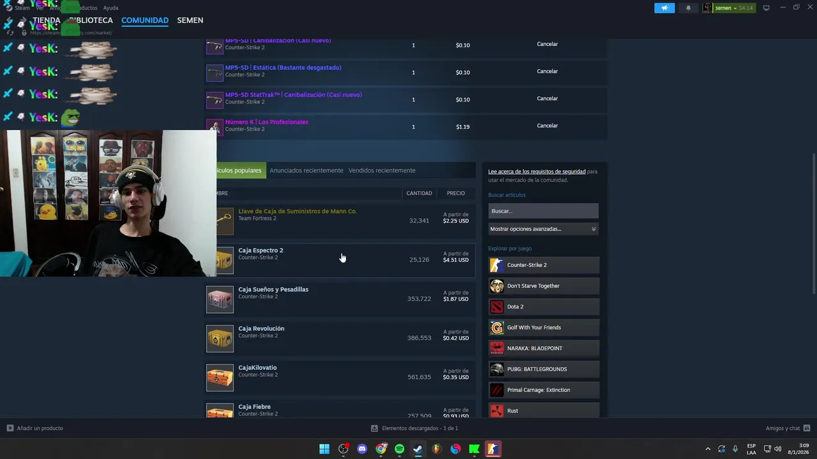
Task: Open the notifications bell
Action: pos(688,8)
